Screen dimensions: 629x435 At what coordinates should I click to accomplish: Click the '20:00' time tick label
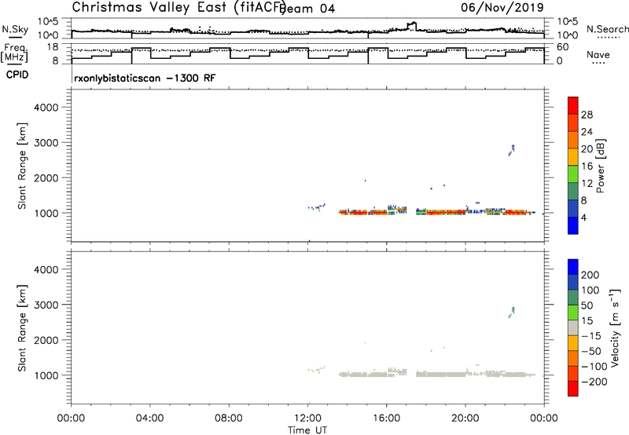click(465, 419)
